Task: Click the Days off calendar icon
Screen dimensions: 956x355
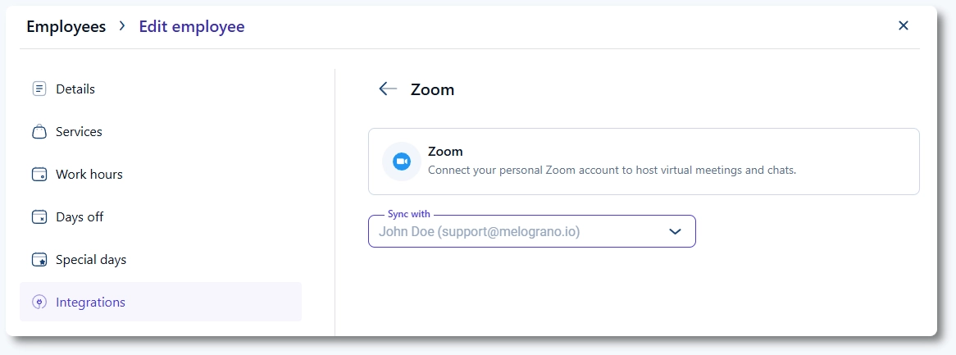Action: [39, 217]
